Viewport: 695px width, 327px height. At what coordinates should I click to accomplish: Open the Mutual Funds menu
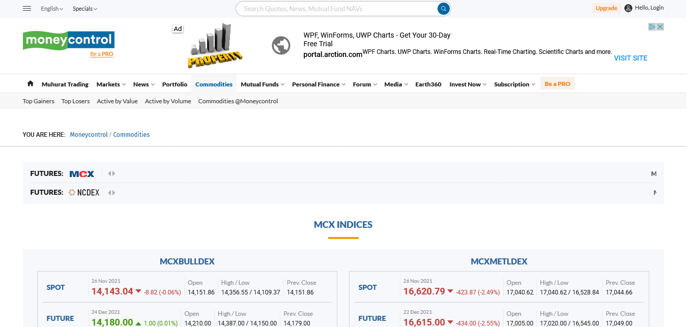click(262, 84)
